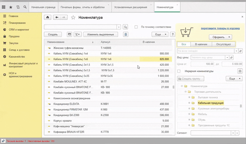This screenshot has width=246, height=144.
Task: Open the Планирование section
Action: pos(17,23)
